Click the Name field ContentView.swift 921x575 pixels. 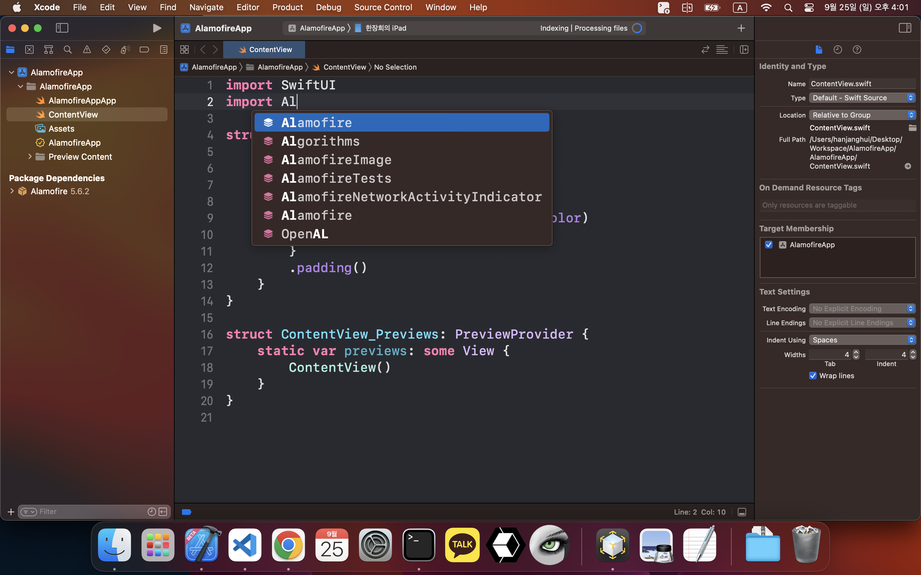coord(862,84)
